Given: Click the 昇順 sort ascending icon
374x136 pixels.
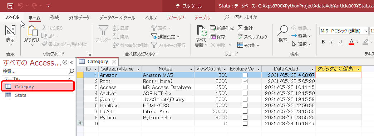Looking at the screenshot, I should [x=116, y=28].
